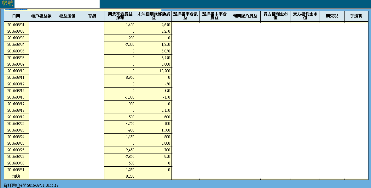
Task: Select the 2016/08/03 date cell
Action: pyautogui.click(x=16, y=38)
